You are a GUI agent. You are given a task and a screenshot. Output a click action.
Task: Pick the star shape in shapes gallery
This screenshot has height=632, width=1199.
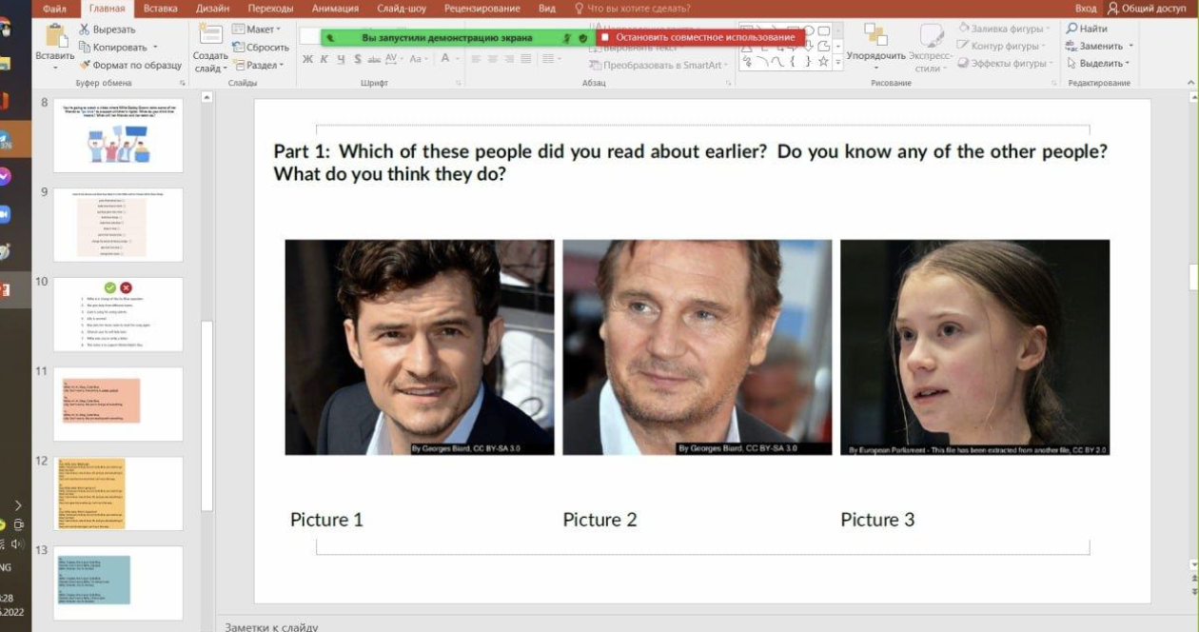click(x=823, y=60)
